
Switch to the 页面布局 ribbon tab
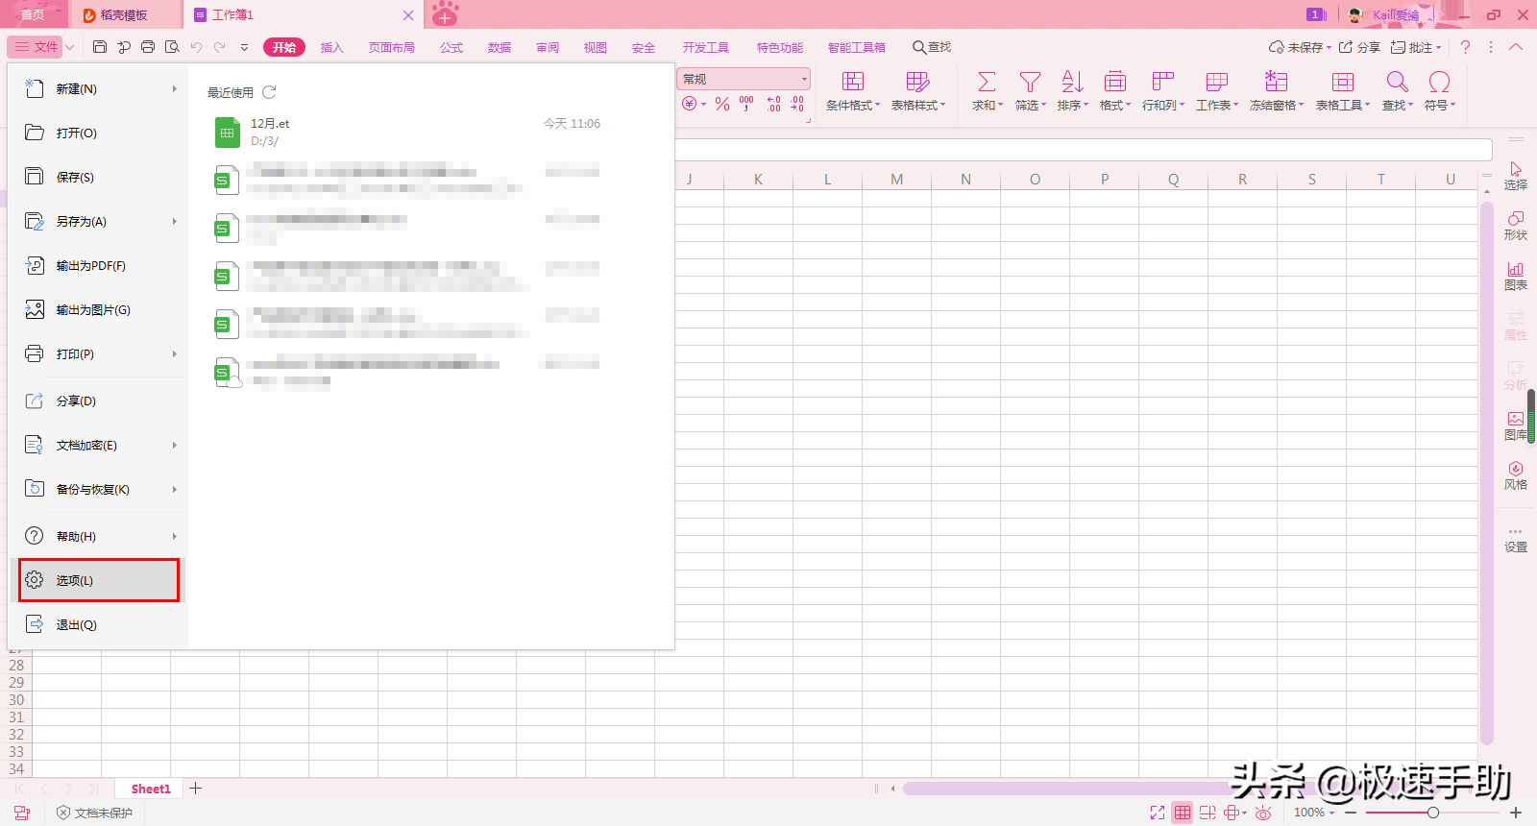click(391, 47)
